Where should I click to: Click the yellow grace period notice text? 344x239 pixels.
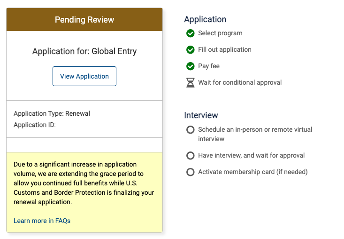click(84, 183)
